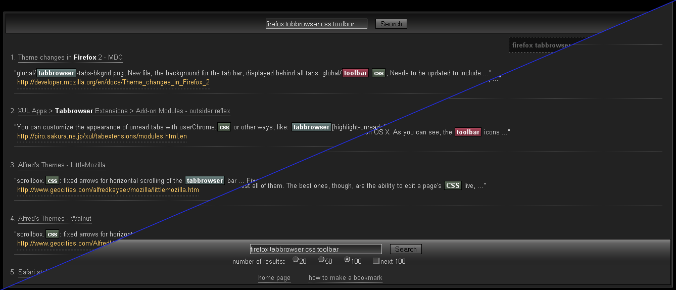Open piro.sakura.ne.jp tabextensions URL
This screenshot has width=676, height=290.
[102, 136]
